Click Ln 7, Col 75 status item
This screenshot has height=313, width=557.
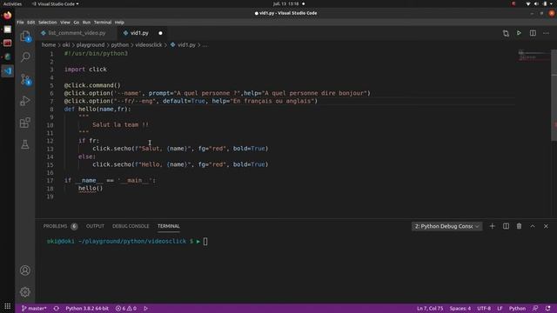430,309
